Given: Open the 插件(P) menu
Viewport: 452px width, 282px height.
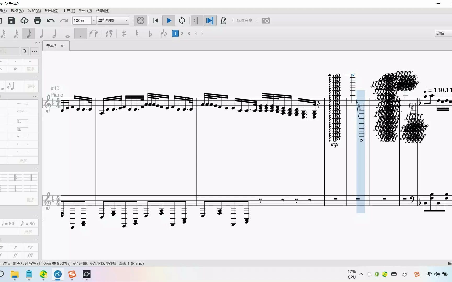Looking at the screenshot, I should [86, 11].
